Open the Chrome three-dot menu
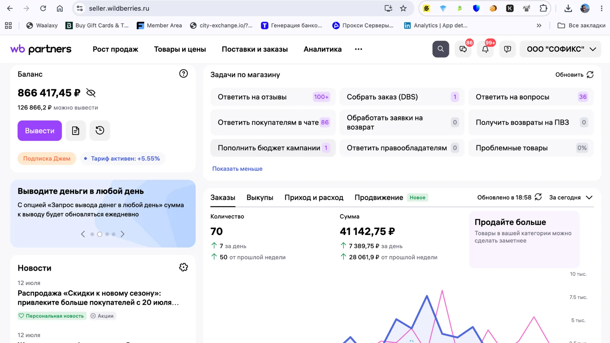Image resolution: width=610 pixels, height=343 pixels. tap(601, 9)
